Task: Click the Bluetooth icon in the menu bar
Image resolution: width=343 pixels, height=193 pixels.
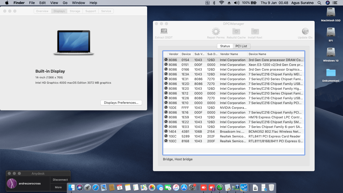Action: coord(214,3)
